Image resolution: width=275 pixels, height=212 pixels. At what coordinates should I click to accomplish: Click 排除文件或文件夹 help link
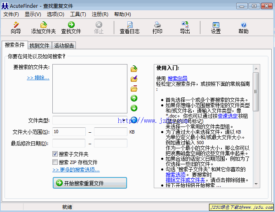[x=186, y=180]
